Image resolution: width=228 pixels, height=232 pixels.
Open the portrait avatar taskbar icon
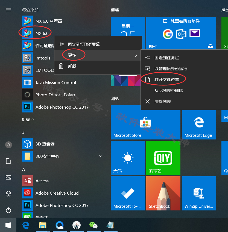[77, 225]
